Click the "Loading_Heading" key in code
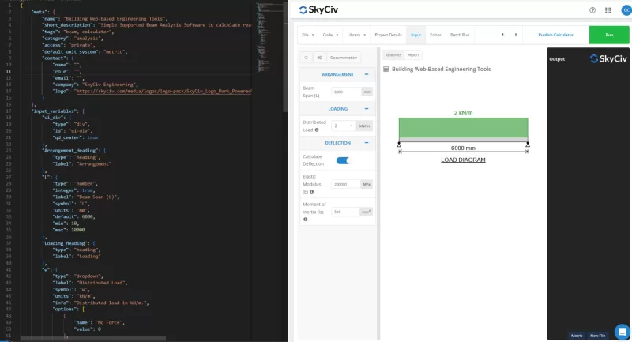The image size is (632, 342). (65, 243)
